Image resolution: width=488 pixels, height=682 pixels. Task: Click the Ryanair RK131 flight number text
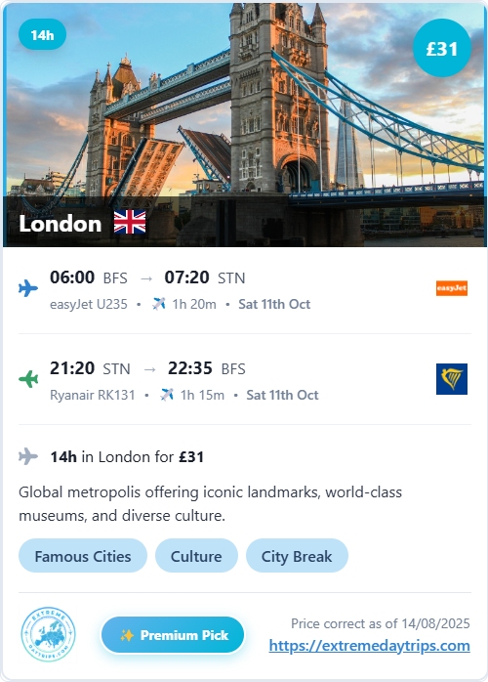click(x=93, y=395)
